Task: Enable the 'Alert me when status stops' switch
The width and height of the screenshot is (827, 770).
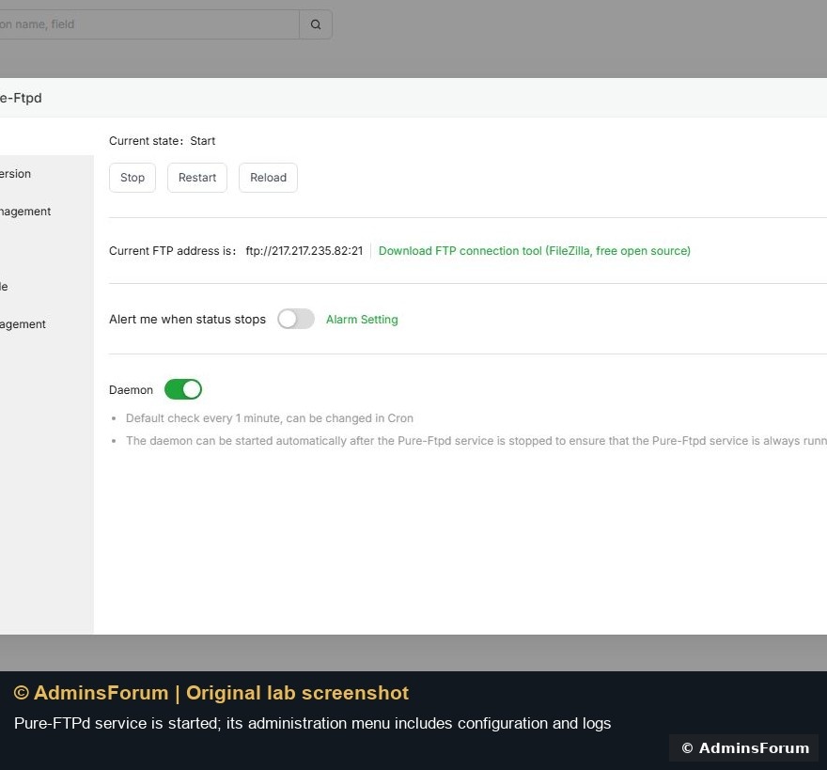Action: (296, 319)
